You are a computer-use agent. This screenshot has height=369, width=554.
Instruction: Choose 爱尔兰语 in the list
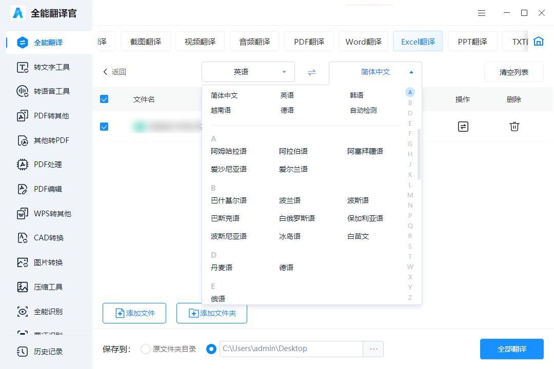tap(293, 169)
